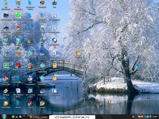Image resolution: width=159 pixels, height=119 pixels.
Task: Open the EN language bar indicator
Action: click(133, 117)
